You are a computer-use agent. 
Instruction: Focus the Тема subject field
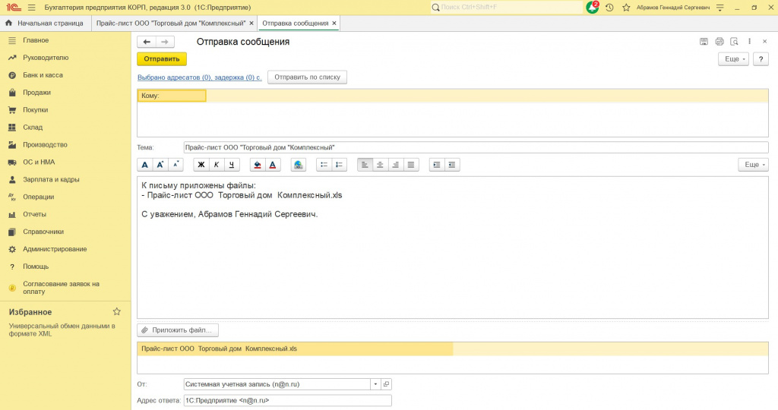476,147
